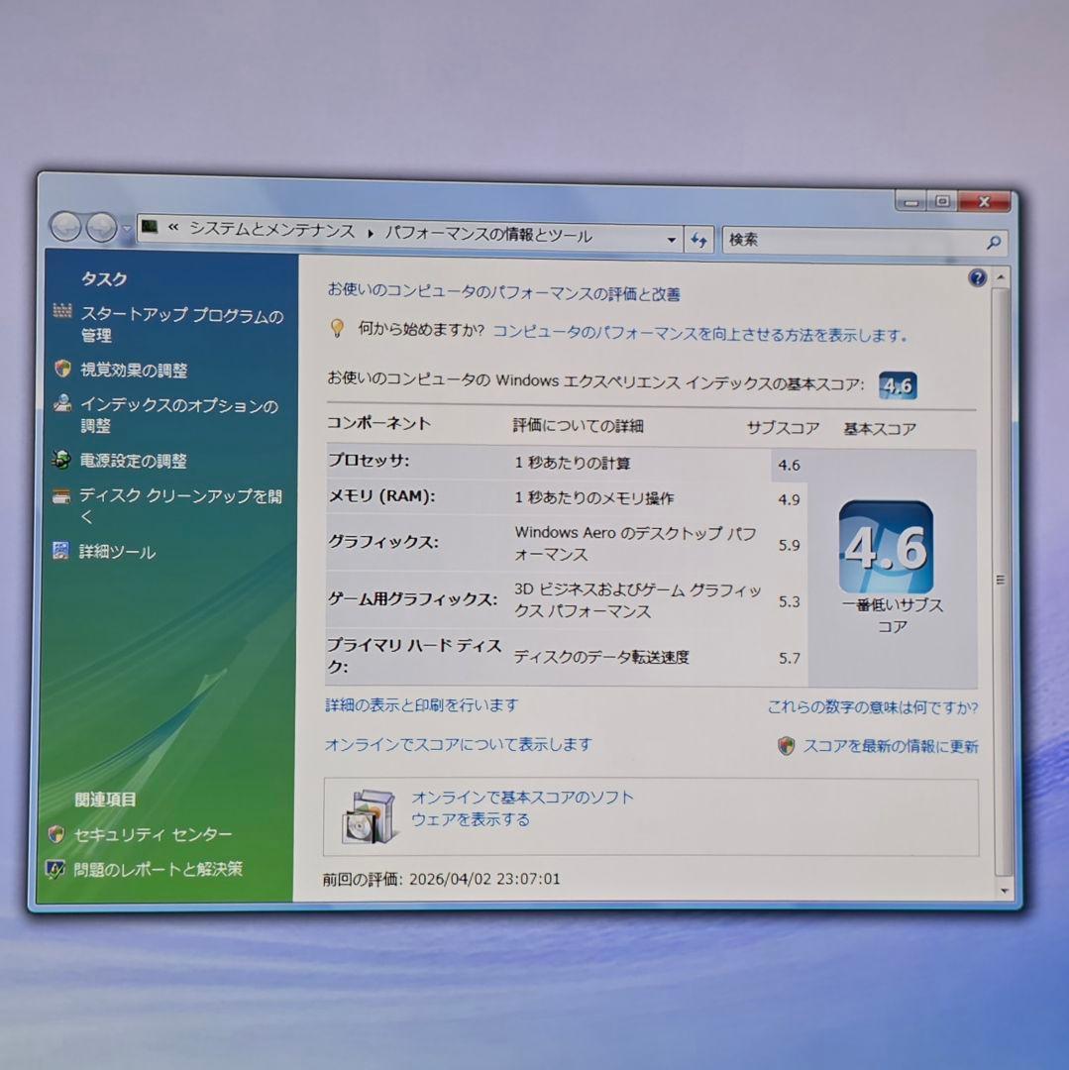Open コンピュータのパフォーマンスを向上させる方法 link
Image resolution: width=1069 pixels, height=1070 pixels.
(699, 334)
